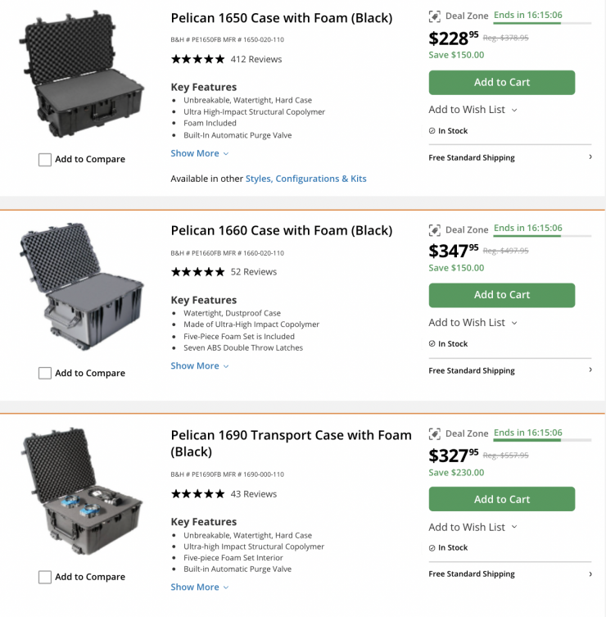Click star rating of Pelican 1660 case
Image resolution: width=606 pixels, height=617 pixels.
click(x=197, y=272)
